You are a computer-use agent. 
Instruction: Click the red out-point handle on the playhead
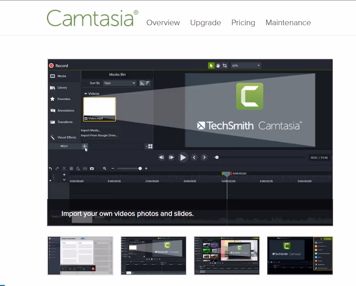pos(231,173)
